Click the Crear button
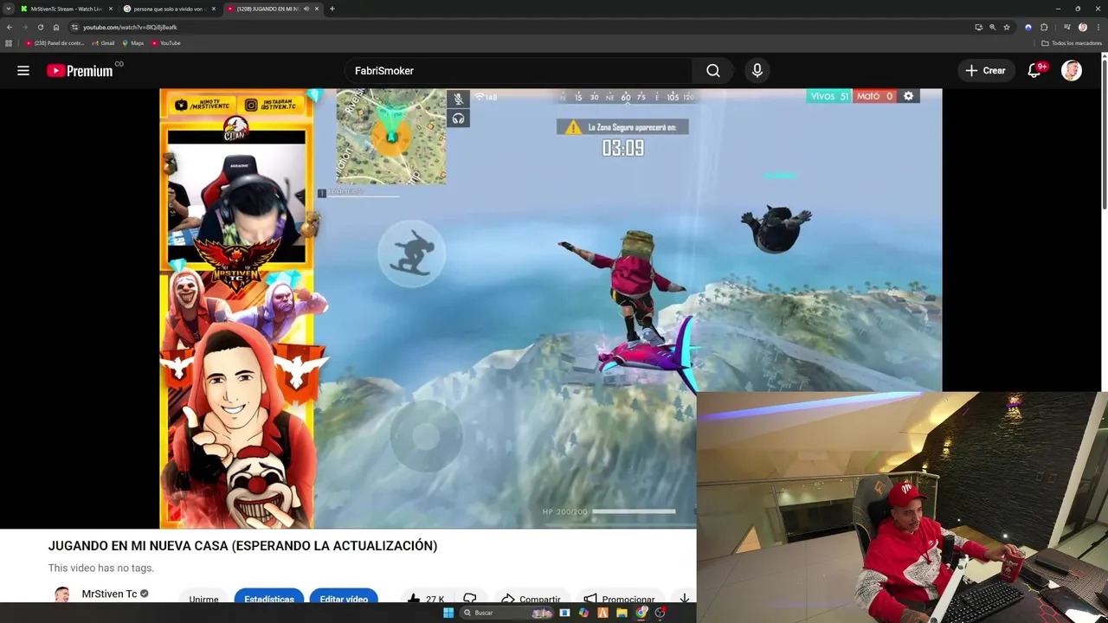Screen dimensions: 1108x623 [x=986, y=71]
